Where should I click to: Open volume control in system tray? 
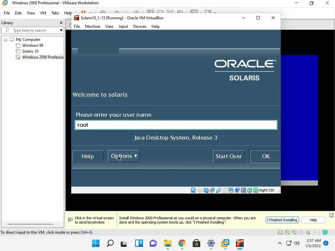click(x=296, y=243)
